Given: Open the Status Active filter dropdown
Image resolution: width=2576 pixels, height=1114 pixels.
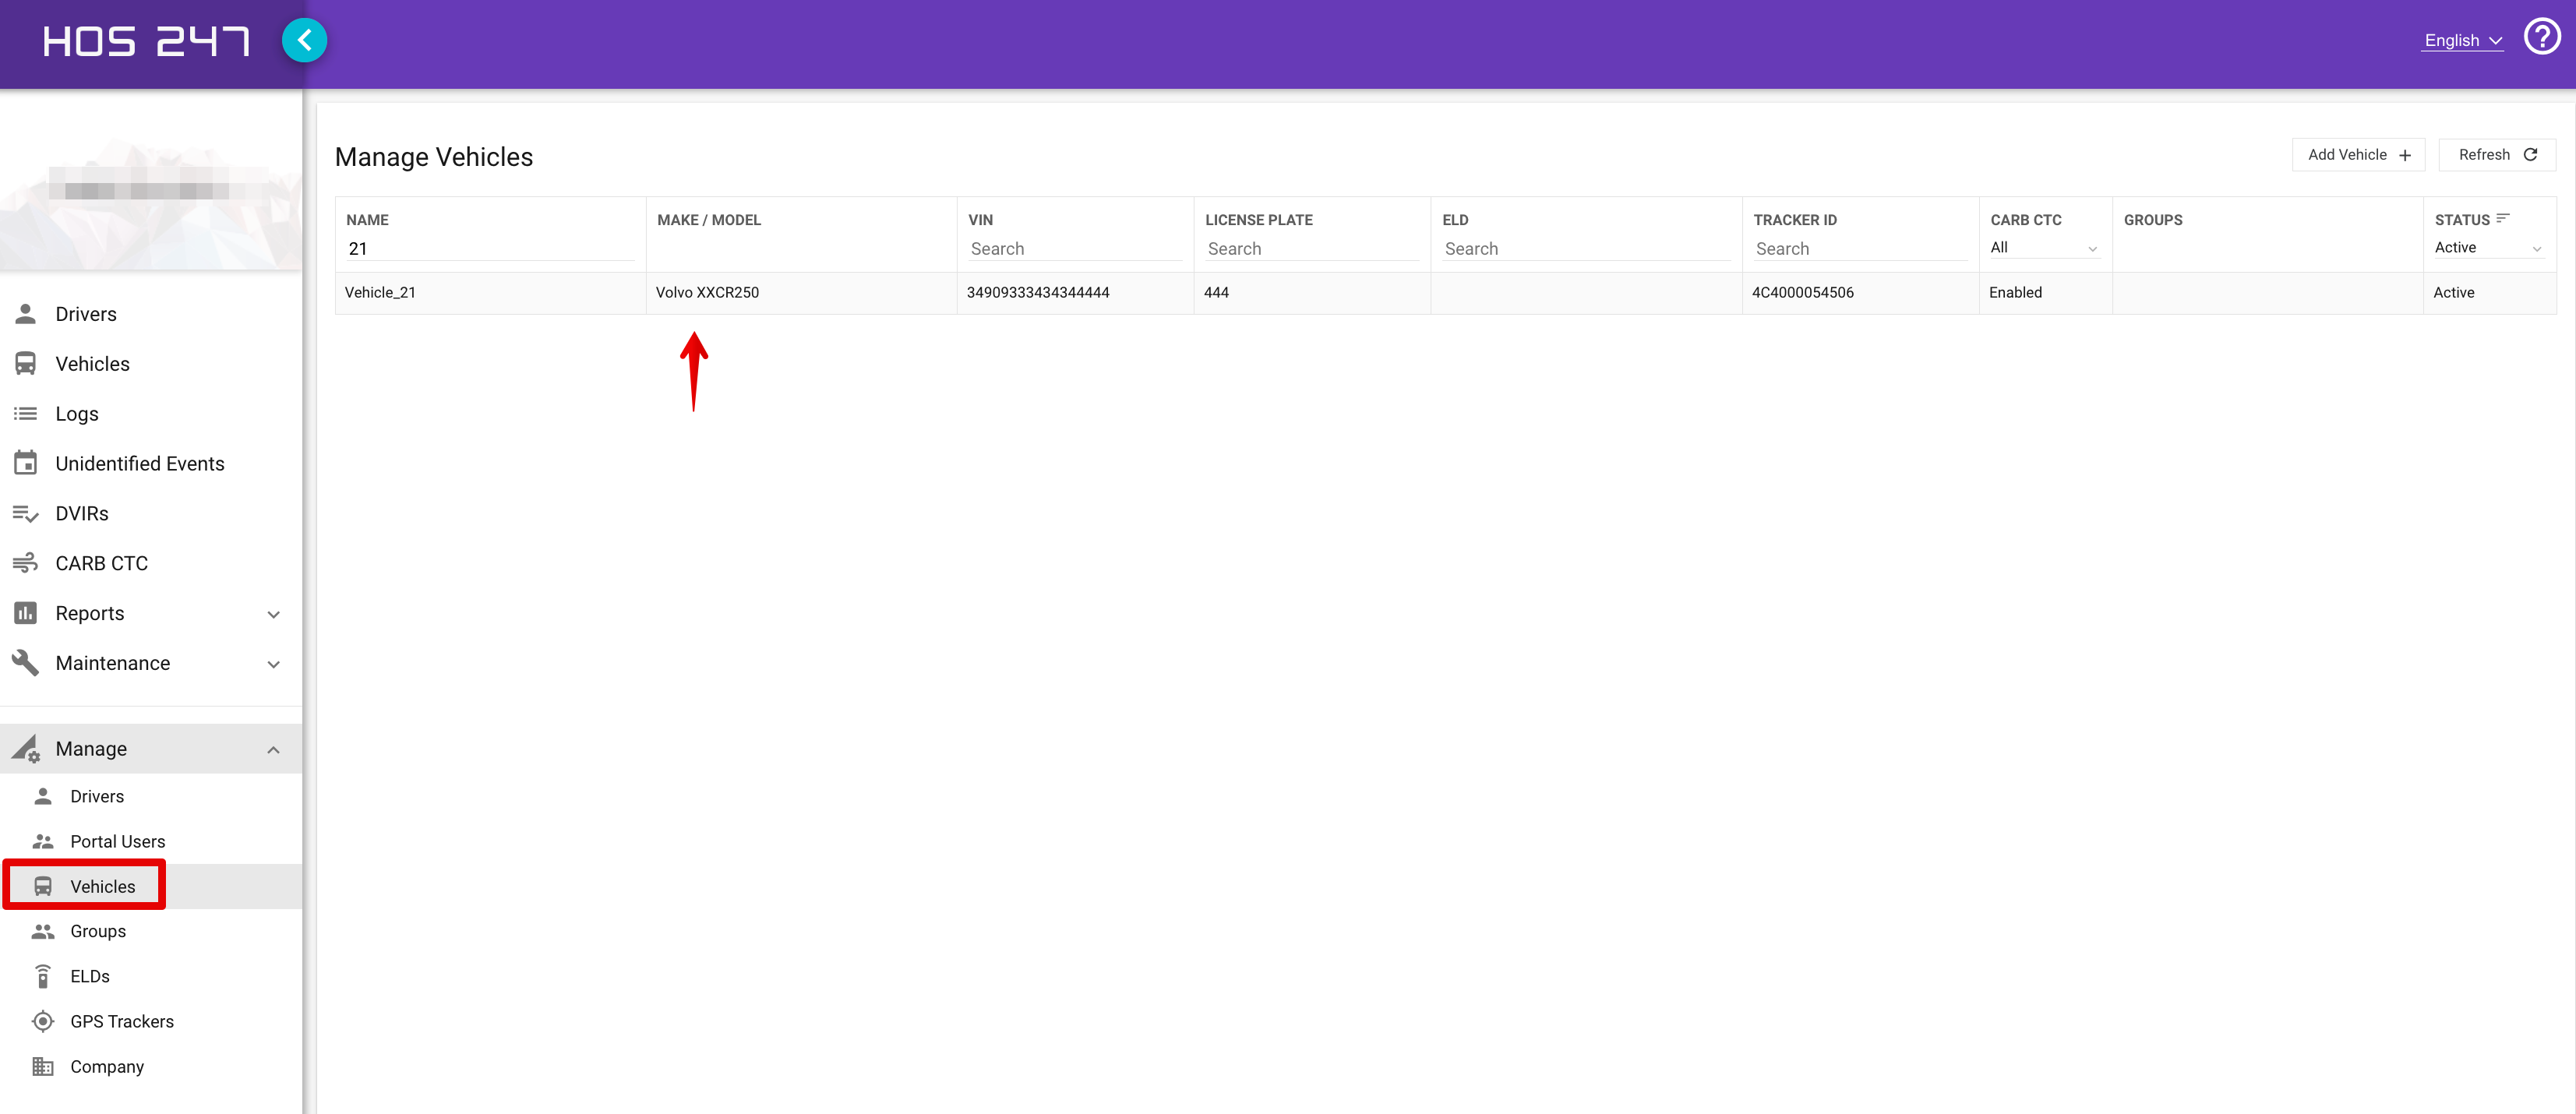Looking at the screenshot, I should 2488,248.
